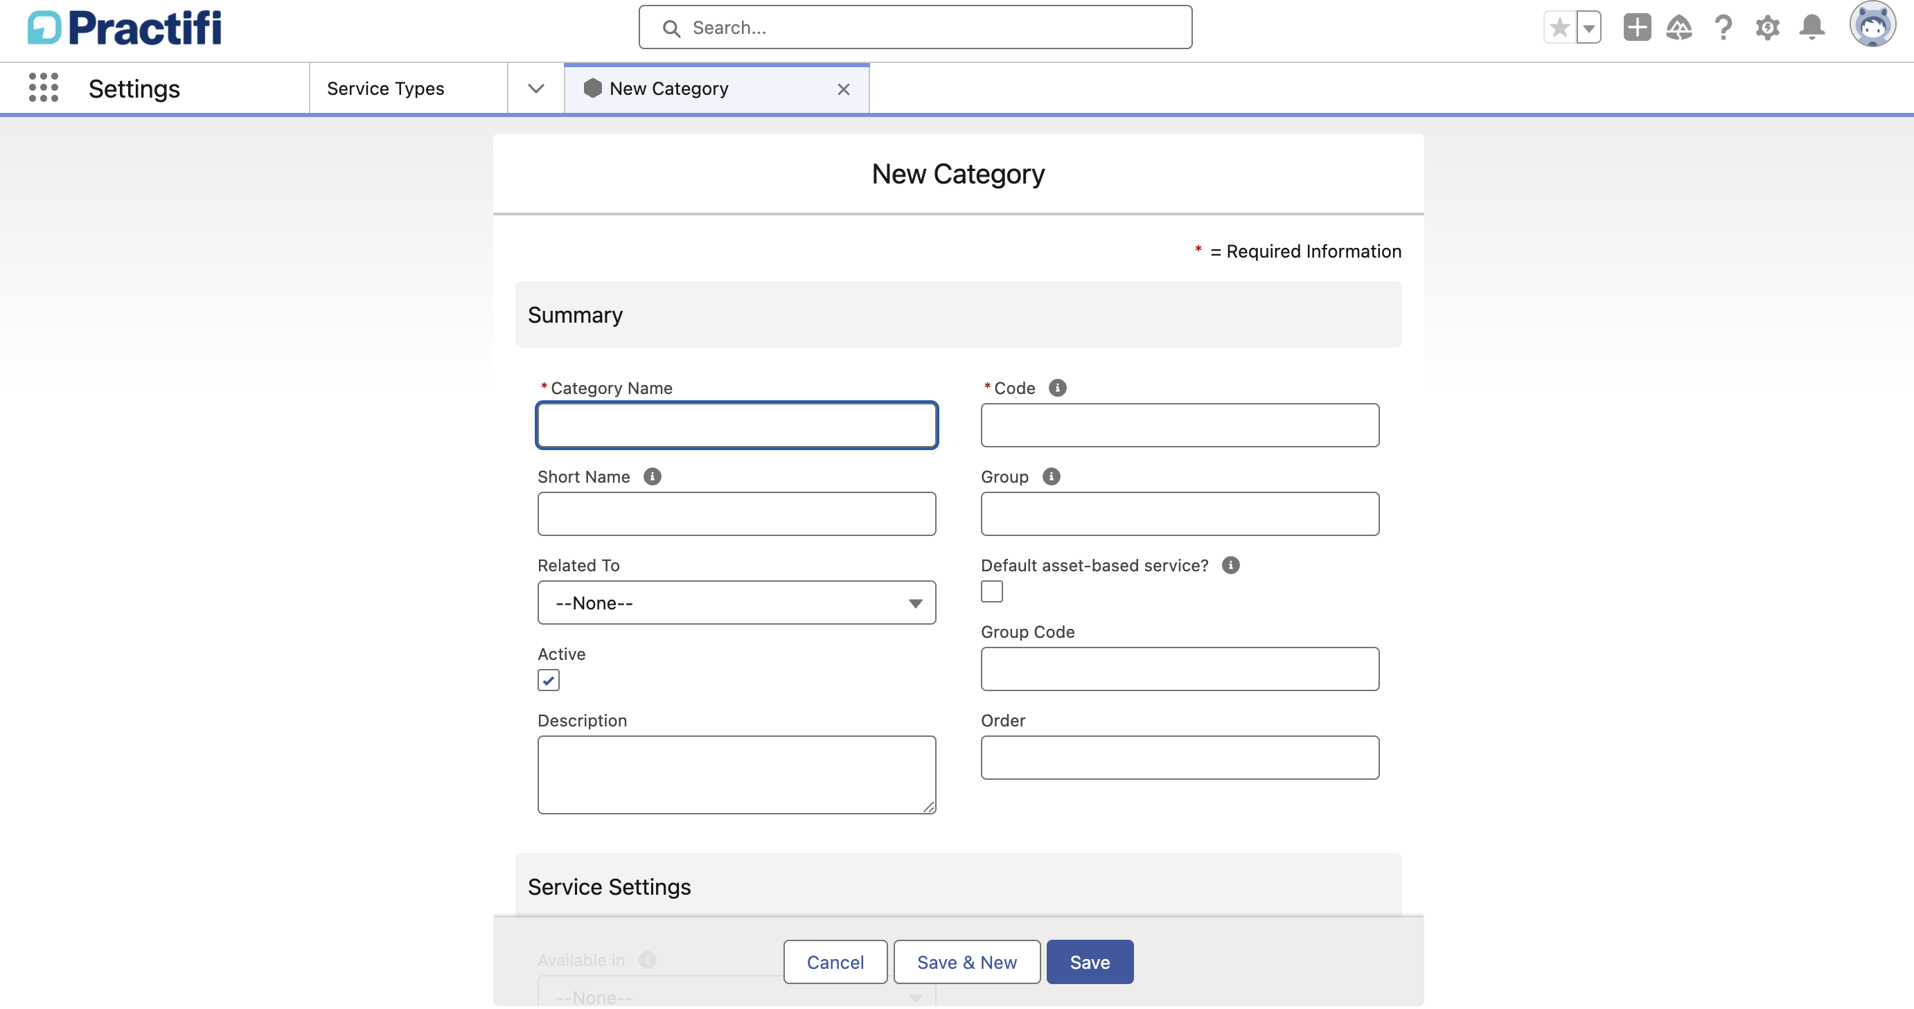Click the Settings app name label
This screenshot has width=1914, height=1009.
[x=134, y=89]
